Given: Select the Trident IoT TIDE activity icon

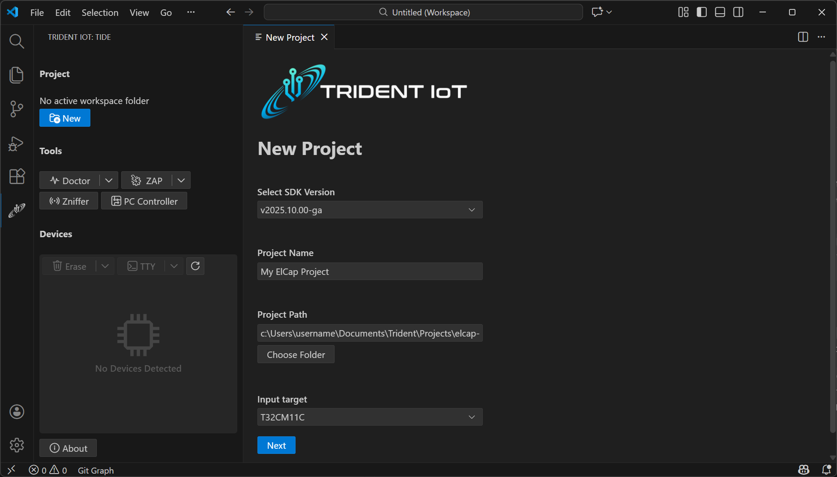Looking at the screenshot, I should (x=17, y=210).
